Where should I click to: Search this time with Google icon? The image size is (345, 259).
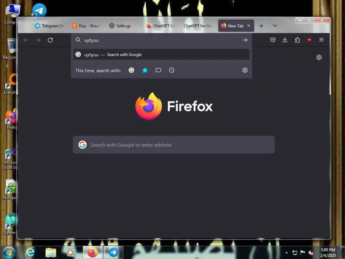(131, 70)
